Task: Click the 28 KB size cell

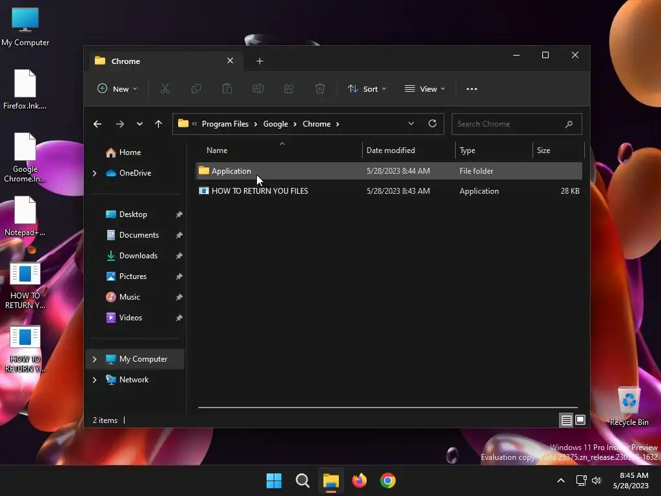Action: point(570,191)
